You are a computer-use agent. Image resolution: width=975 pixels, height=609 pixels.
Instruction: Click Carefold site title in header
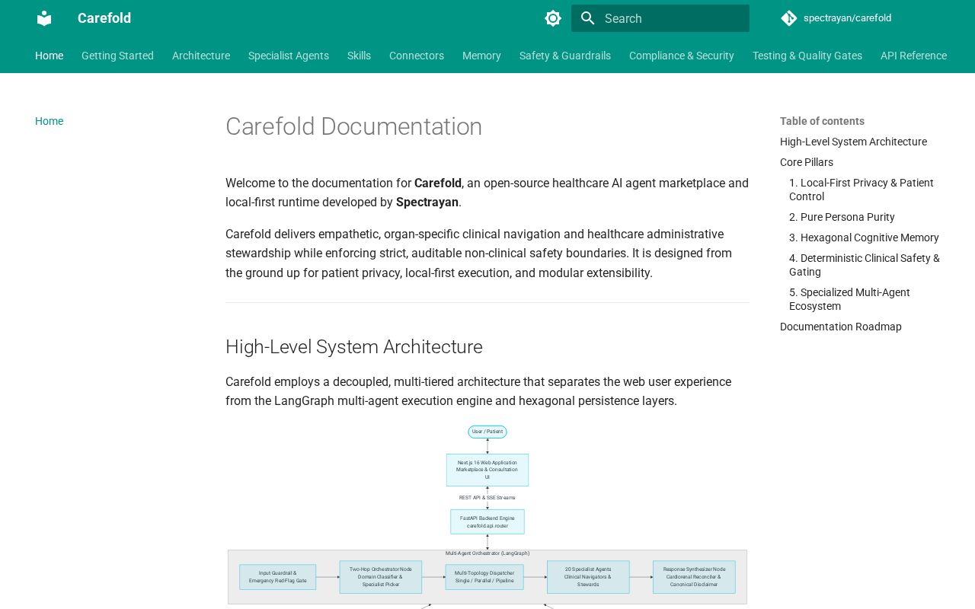[104, 18]
